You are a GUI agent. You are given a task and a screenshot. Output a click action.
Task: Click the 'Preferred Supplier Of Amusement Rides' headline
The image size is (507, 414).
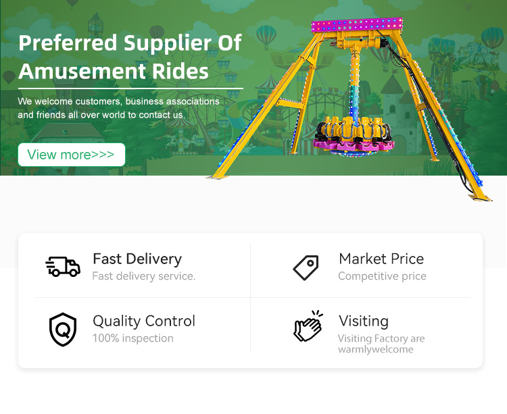pyautogui.click(x=130, y=57)
